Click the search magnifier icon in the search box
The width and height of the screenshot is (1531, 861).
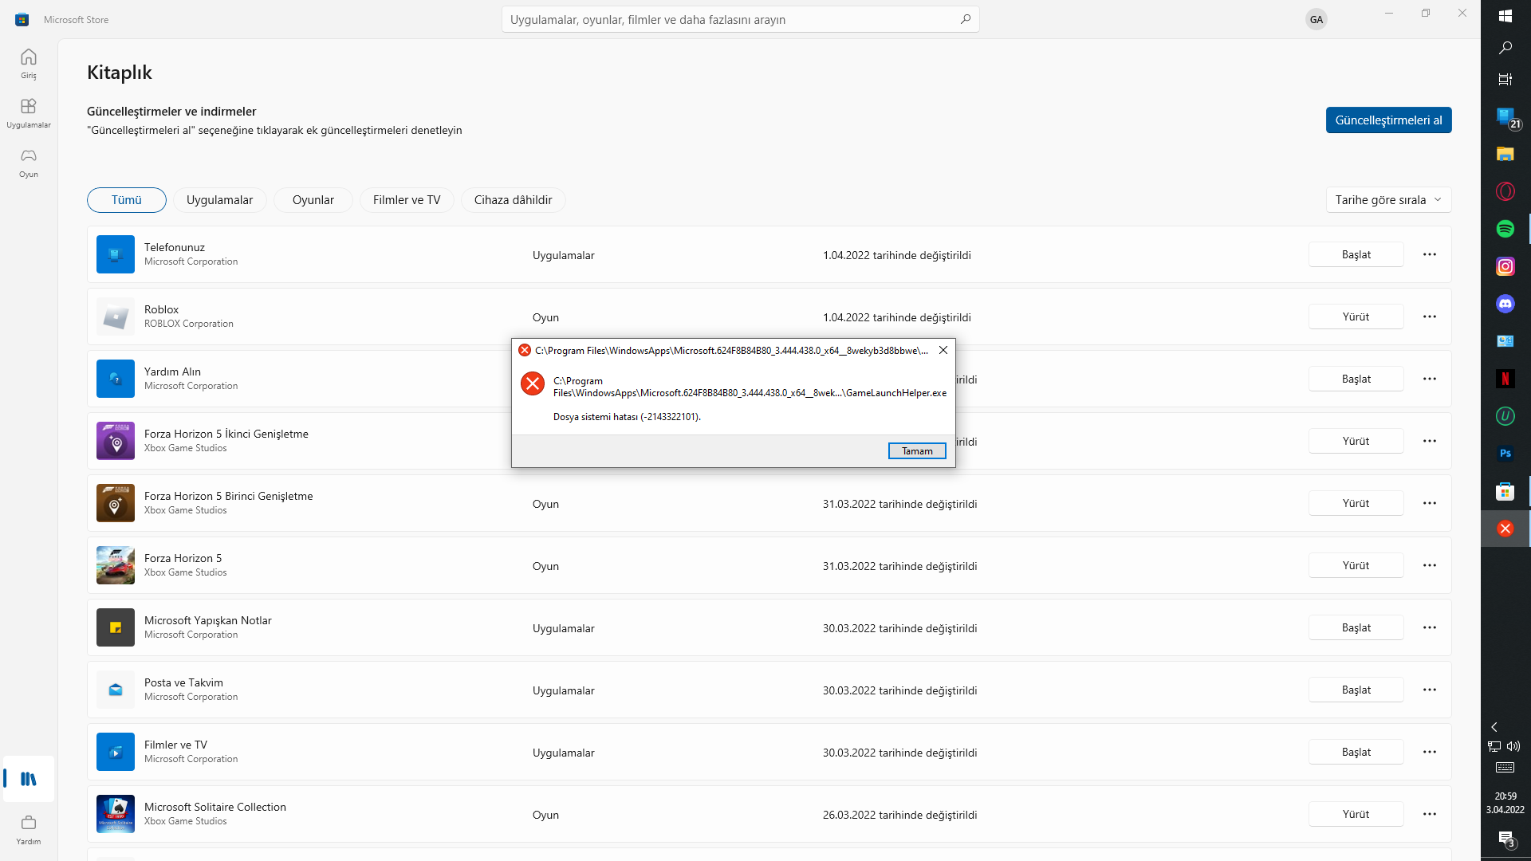965,19
